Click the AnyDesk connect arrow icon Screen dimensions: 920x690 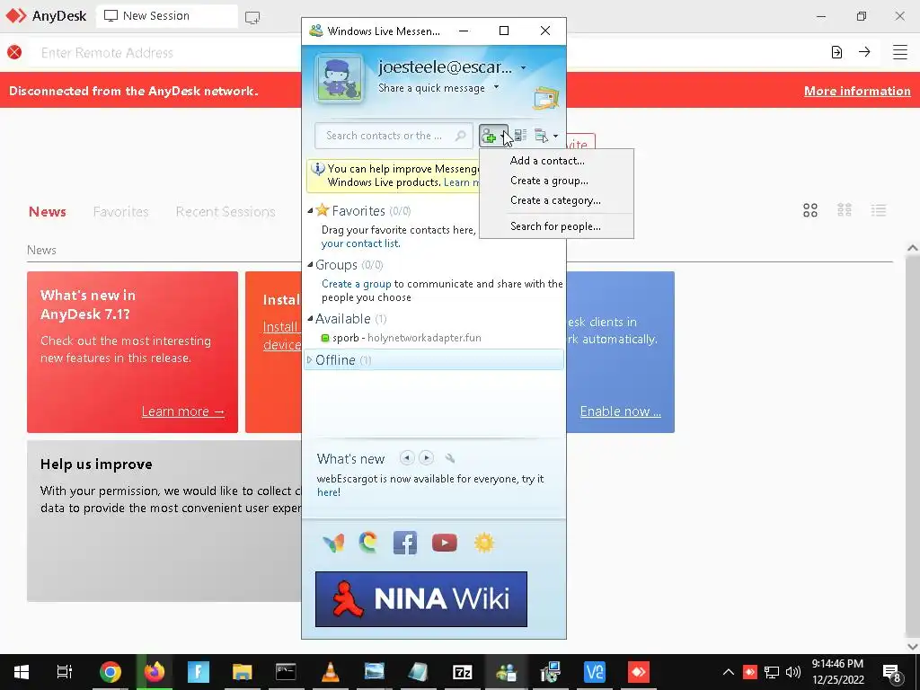click(864, 52)
